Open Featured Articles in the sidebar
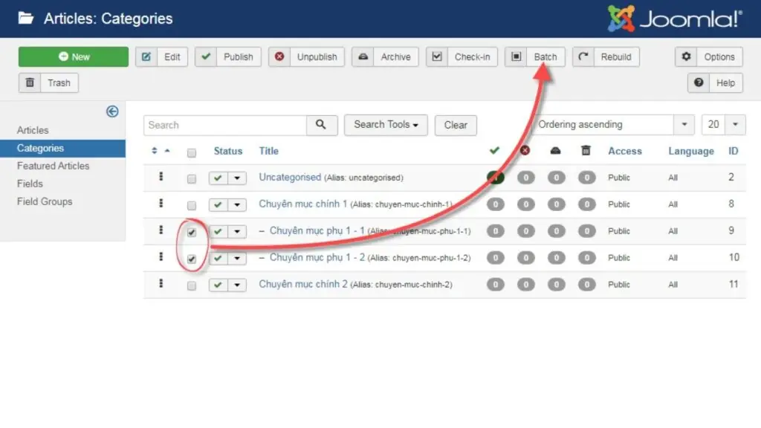 53,166
